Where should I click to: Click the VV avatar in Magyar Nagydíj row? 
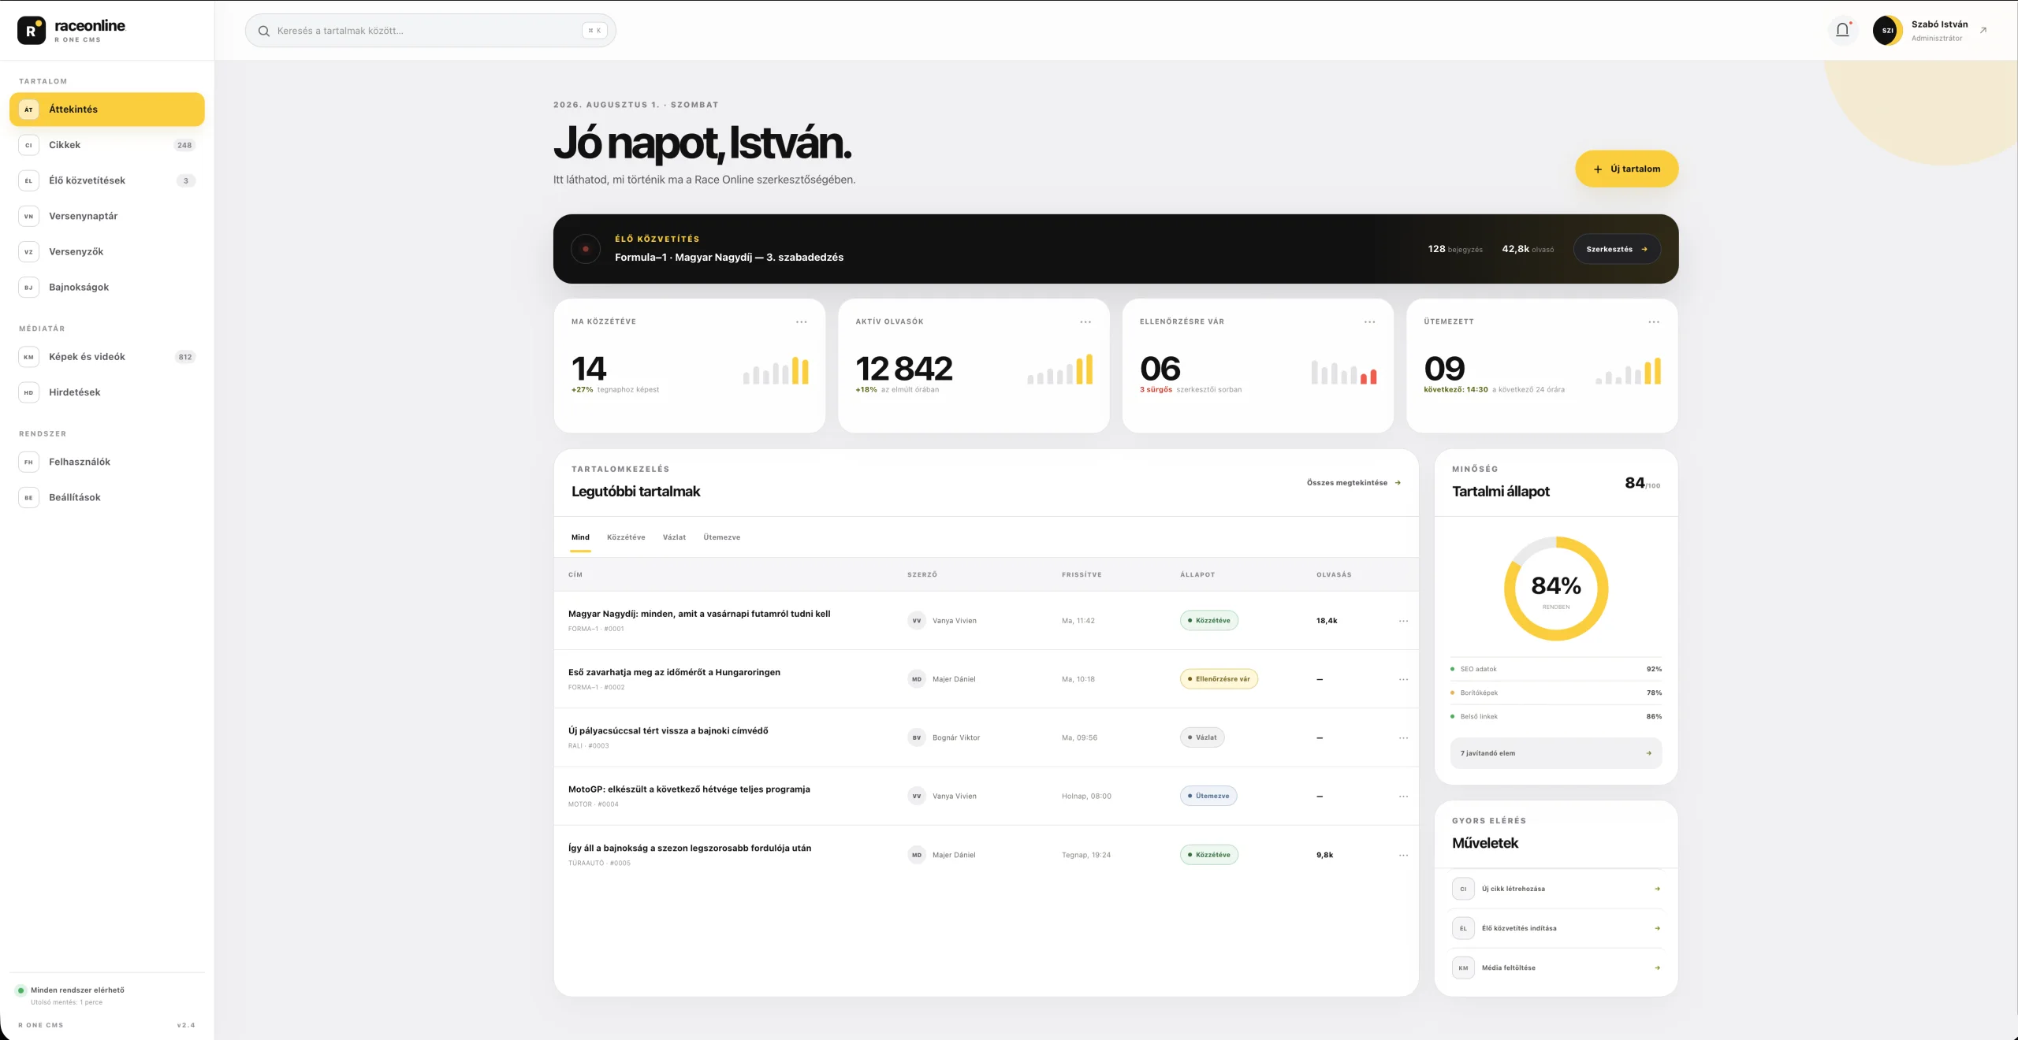point(916,621)
